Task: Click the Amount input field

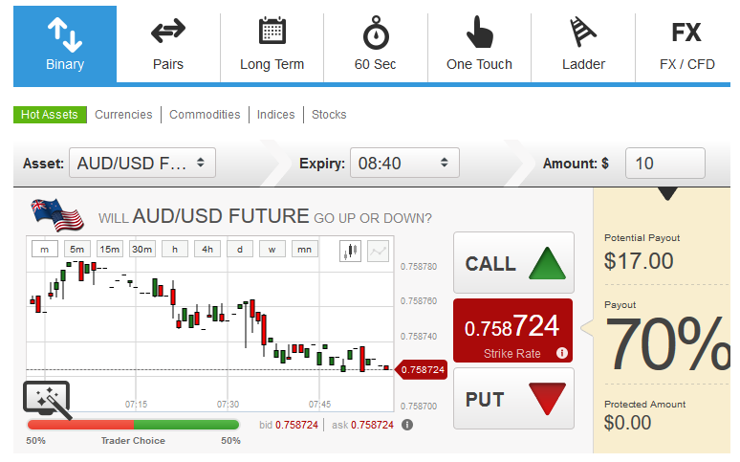Action: coord(664,164)
